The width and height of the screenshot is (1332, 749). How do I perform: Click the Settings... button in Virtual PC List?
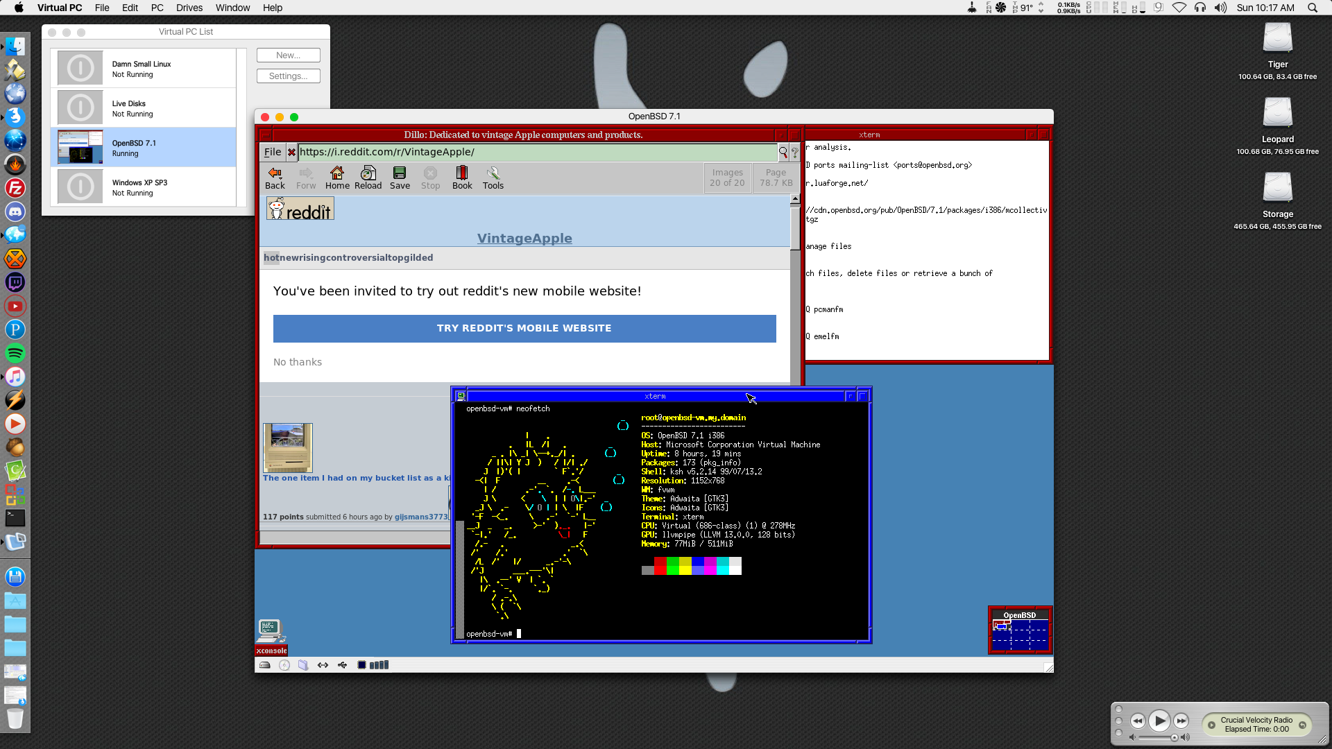[288, 76]
